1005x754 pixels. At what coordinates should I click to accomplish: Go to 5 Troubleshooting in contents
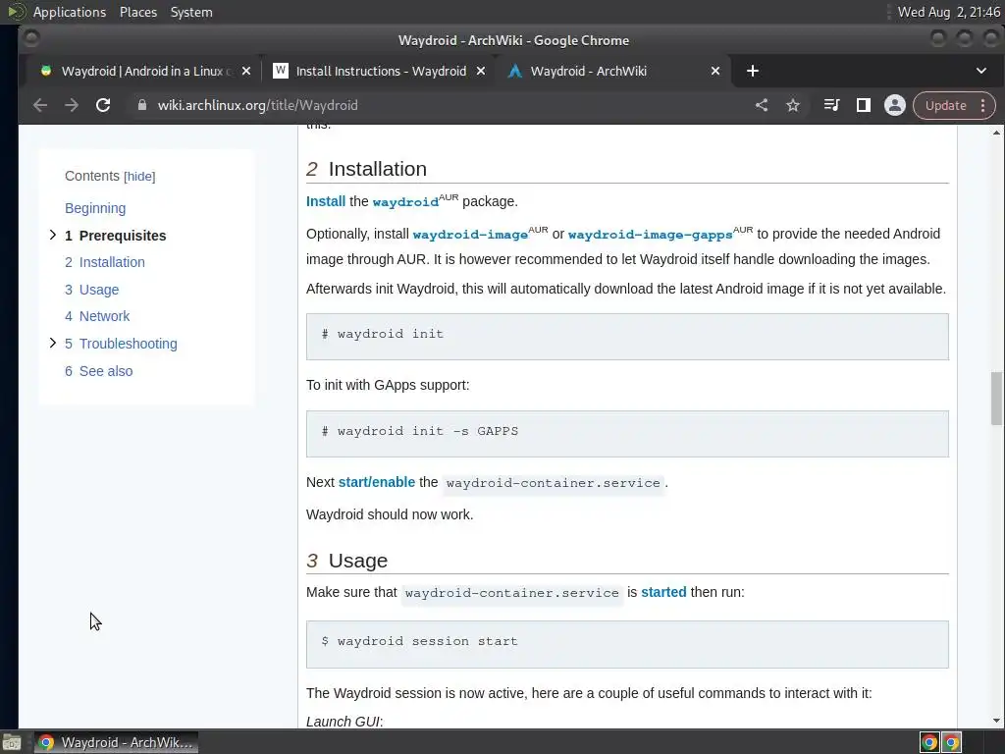point(121,344)
